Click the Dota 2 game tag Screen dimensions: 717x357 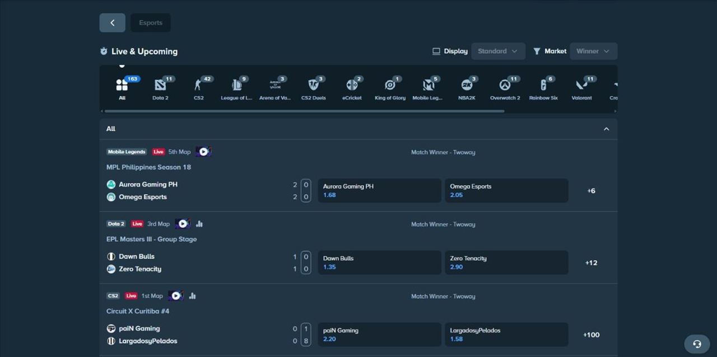click(116, 224)
